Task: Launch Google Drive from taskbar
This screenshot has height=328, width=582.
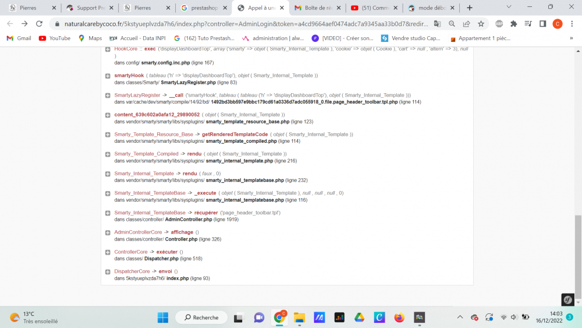Action: (x=359, y=318)
